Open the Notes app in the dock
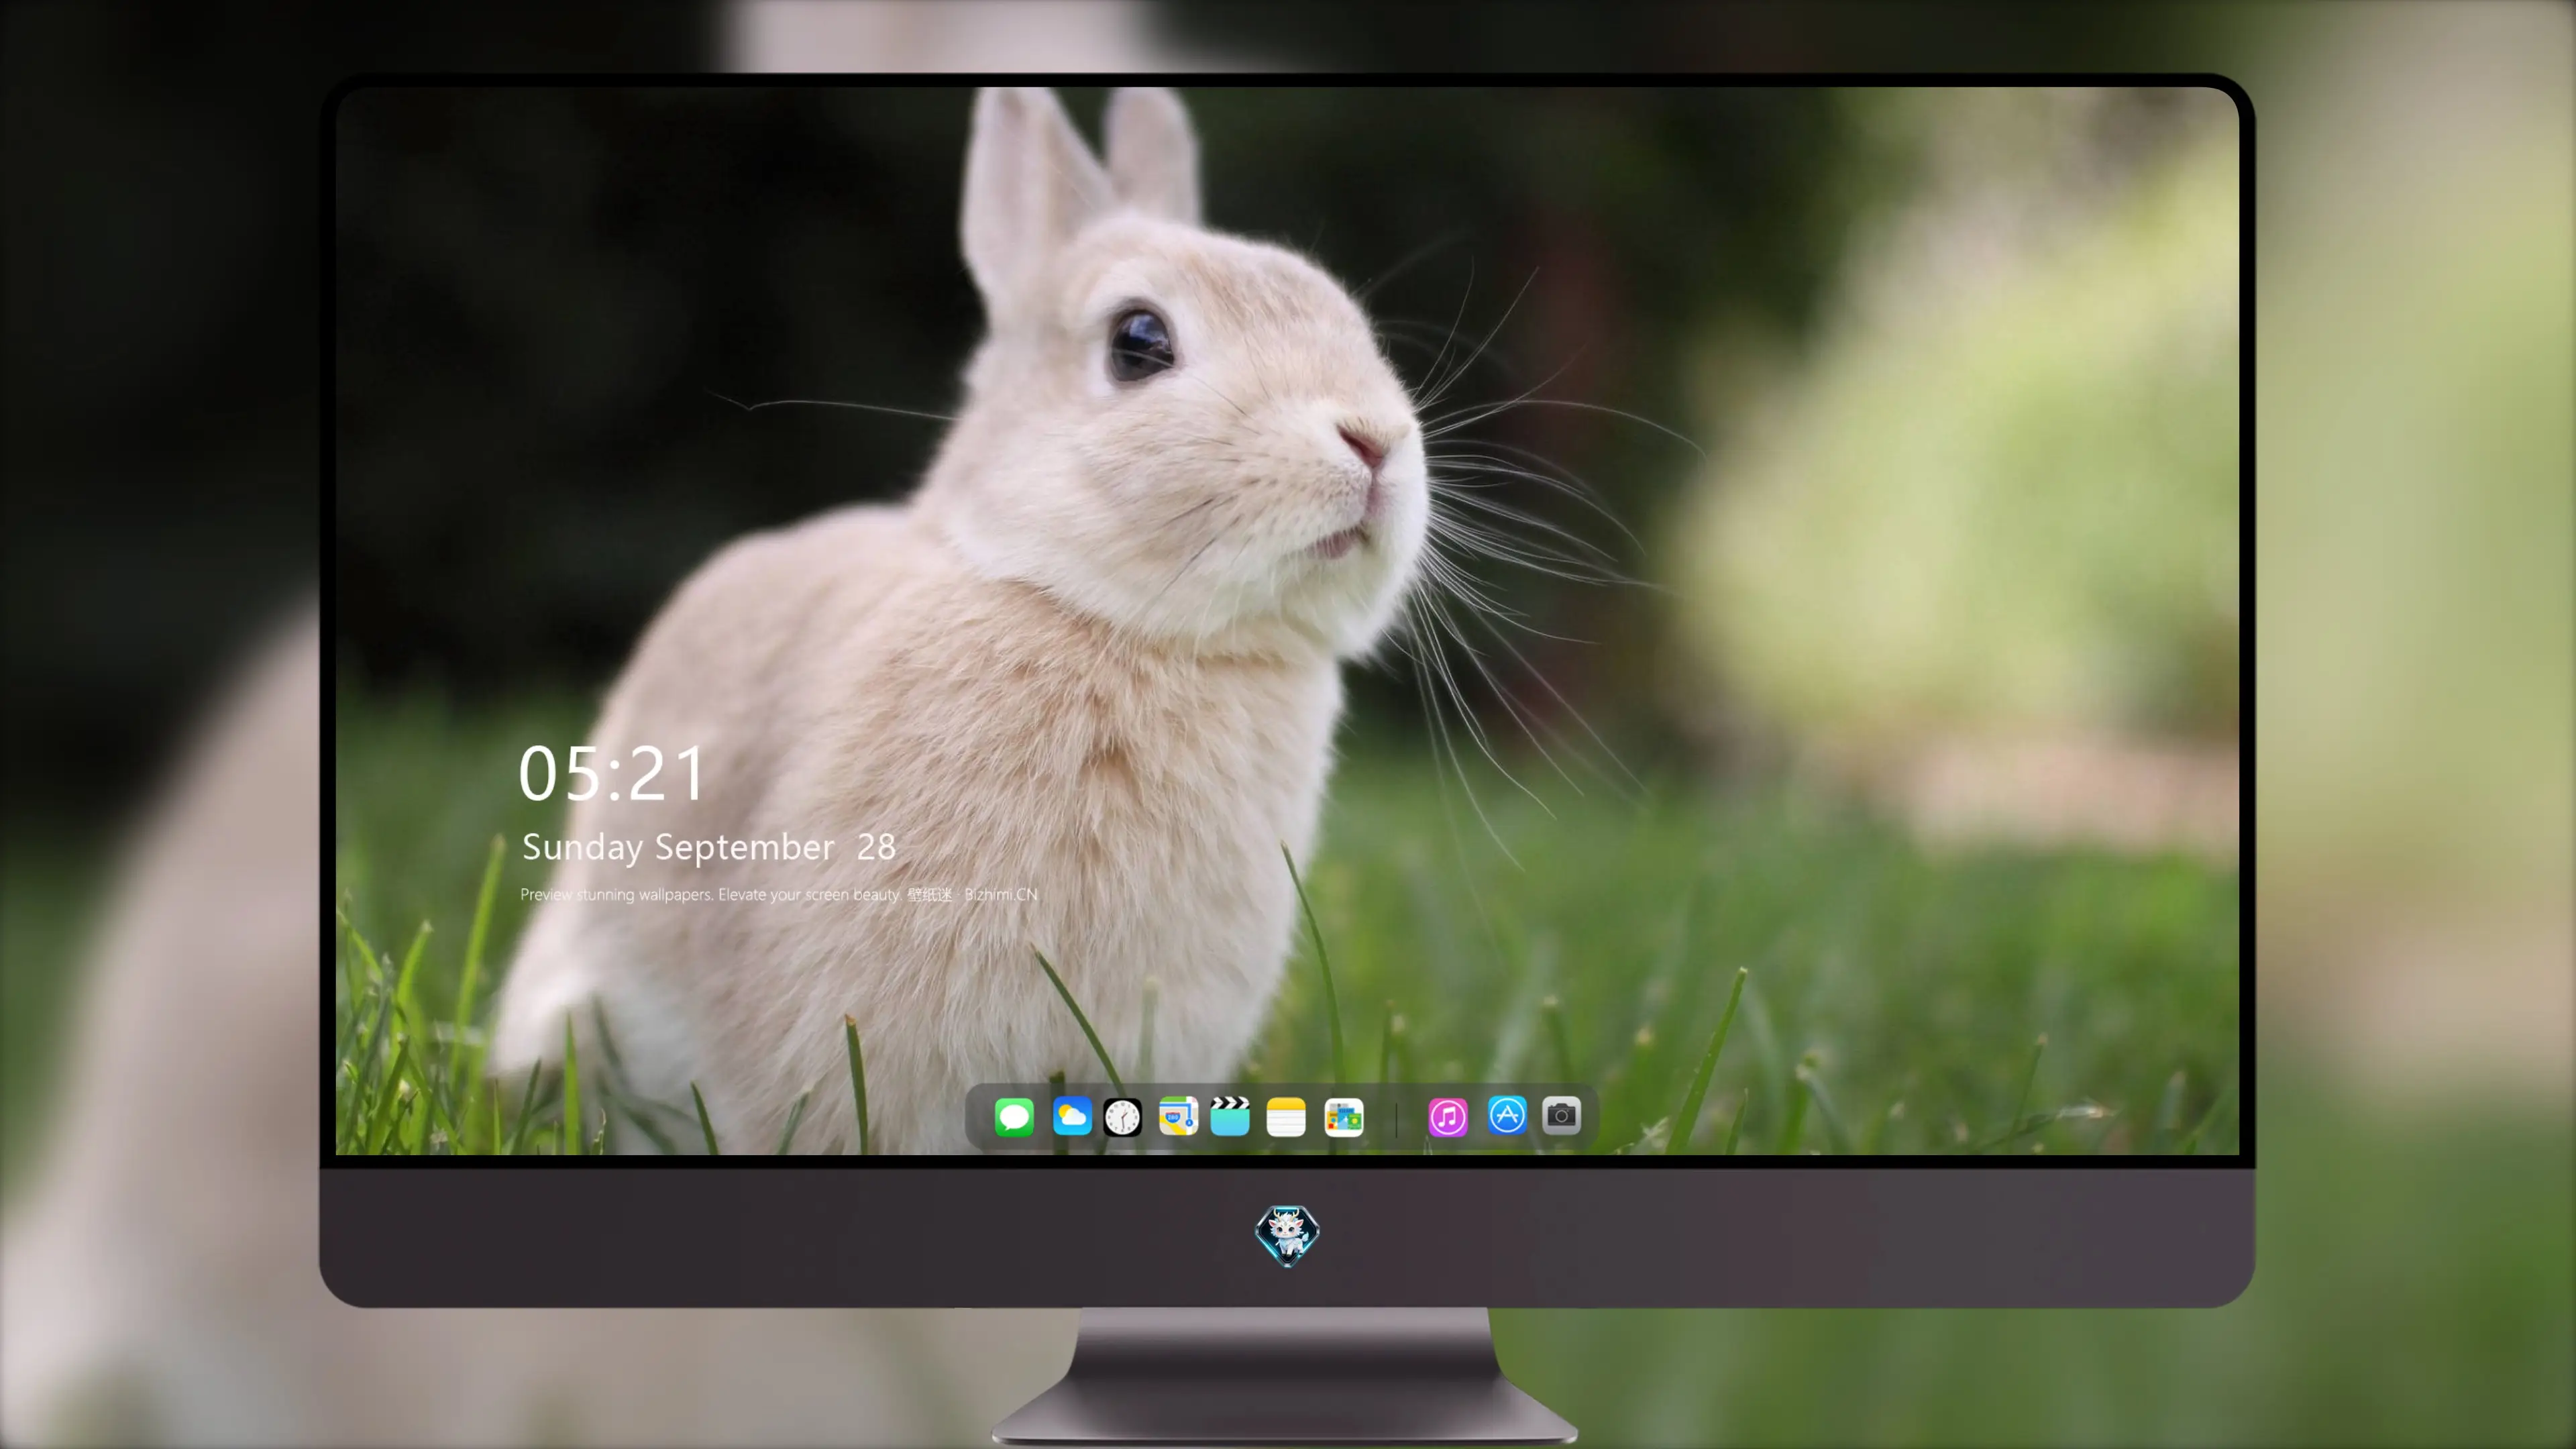This screenshot has height=1449, width=2576. [1286, 1116]
